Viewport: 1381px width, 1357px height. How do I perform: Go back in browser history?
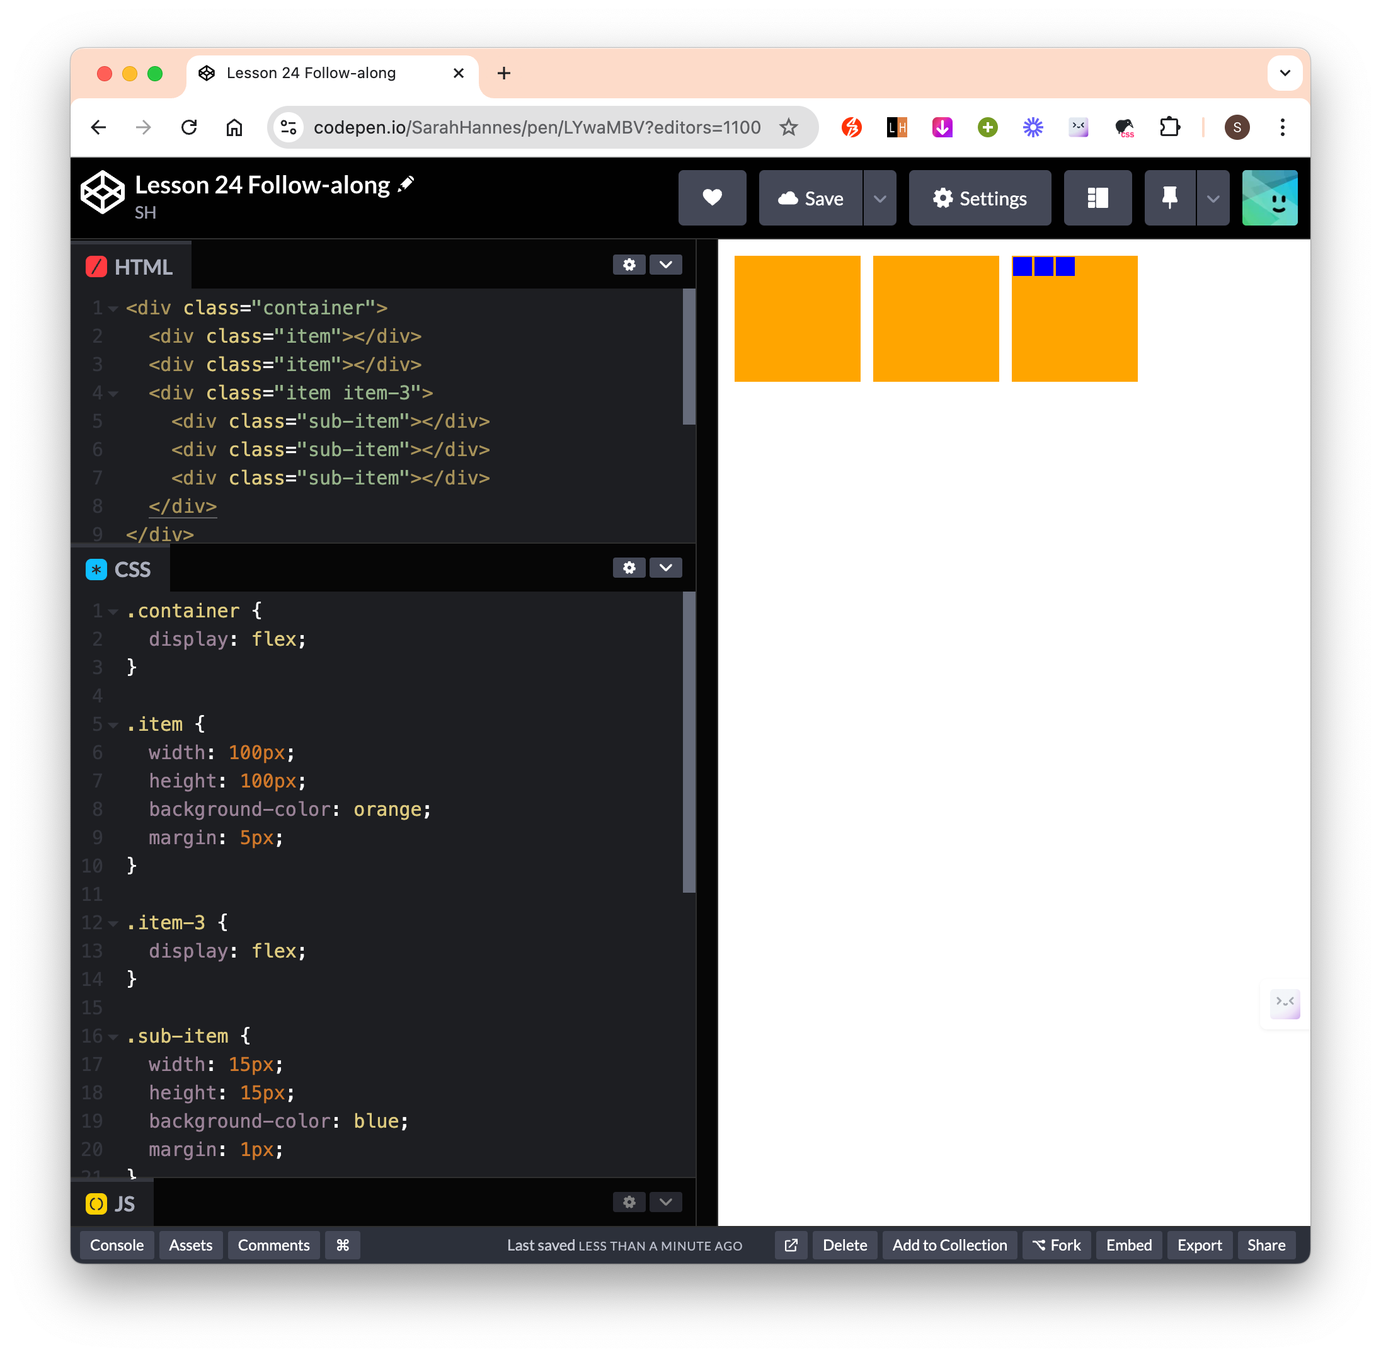[98, 128]
